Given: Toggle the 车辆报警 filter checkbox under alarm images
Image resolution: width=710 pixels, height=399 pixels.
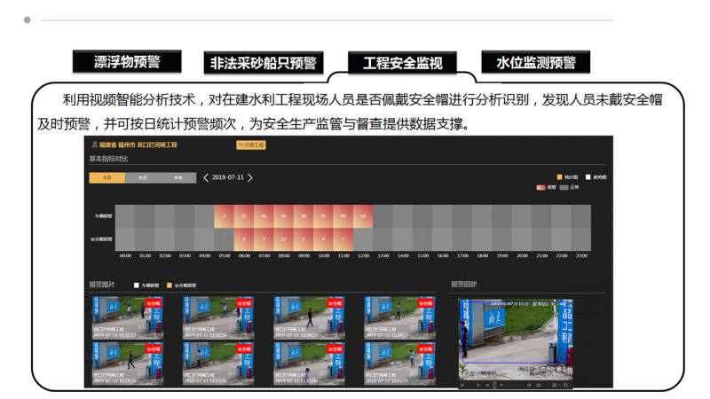Looking at the screenshot, I should [136, 286].
